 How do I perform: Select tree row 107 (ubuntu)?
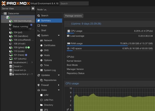click(18, 59)
